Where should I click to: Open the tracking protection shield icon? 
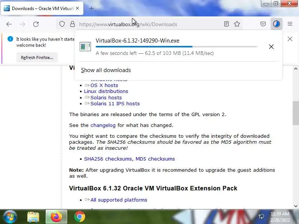pos(62,24)
